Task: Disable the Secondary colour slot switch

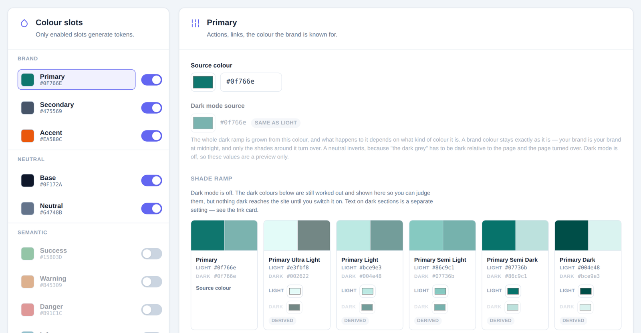Action: (x=151, y=108)
